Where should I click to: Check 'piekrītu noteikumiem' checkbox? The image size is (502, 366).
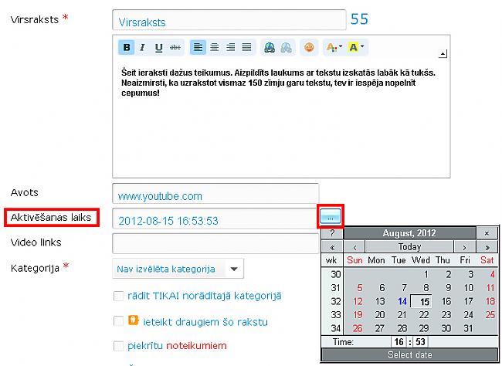[118, 346]
